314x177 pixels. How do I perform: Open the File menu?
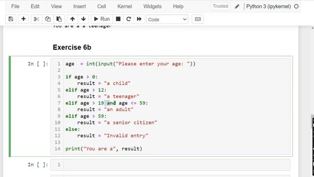coord(15,6)
